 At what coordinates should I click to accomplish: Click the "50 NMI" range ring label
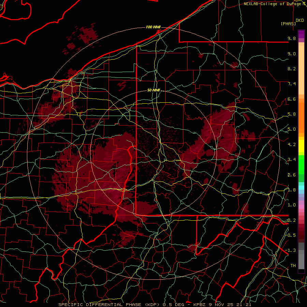154,90
